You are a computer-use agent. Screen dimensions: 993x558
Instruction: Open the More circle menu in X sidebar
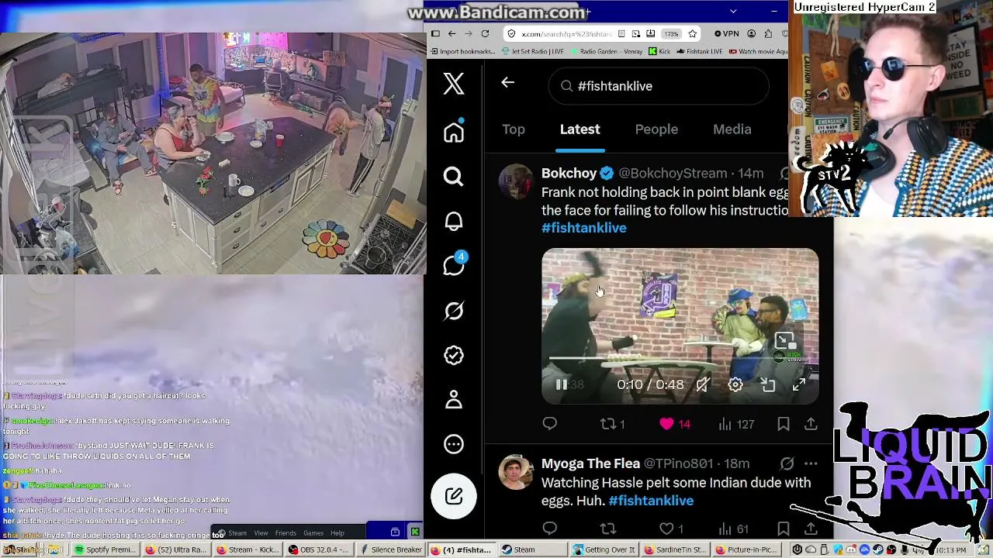coord(454,444)
